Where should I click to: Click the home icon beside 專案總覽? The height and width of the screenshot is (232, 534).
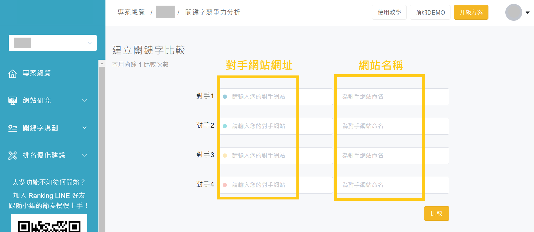point(13,73)
